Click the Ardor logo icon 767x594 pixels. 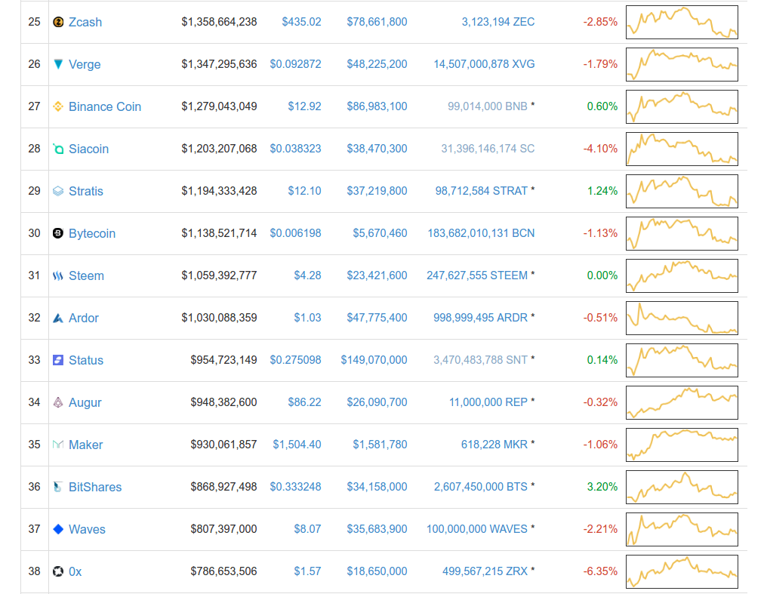pyautogui.click(x=58, y=318)
